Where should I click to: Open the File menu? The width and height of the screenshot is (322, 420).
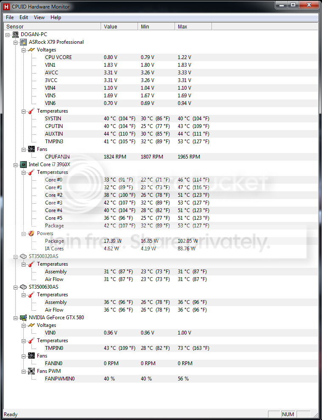10,17
